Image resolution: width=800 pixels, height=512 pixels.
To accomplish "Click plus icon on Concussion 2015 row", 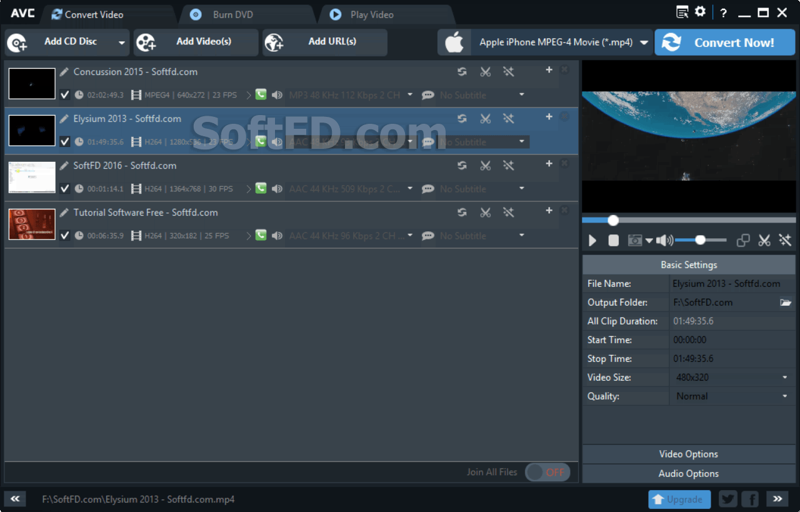I will tap(549, 70).
